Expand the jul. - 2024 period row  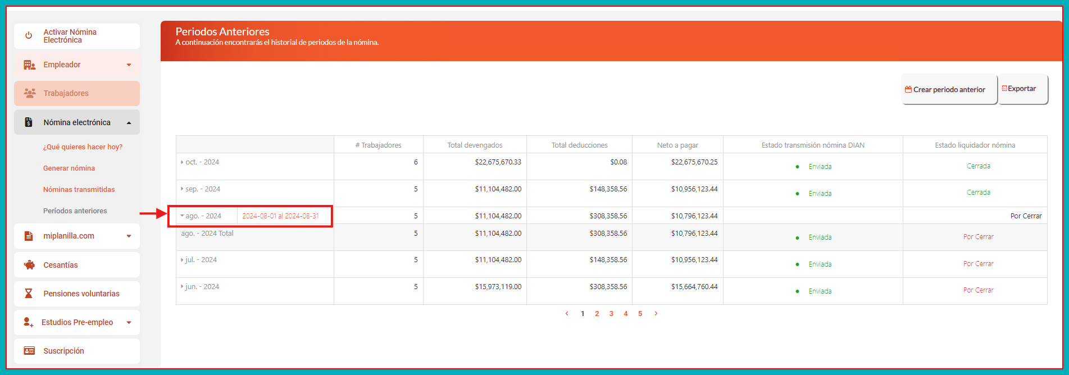182,260
